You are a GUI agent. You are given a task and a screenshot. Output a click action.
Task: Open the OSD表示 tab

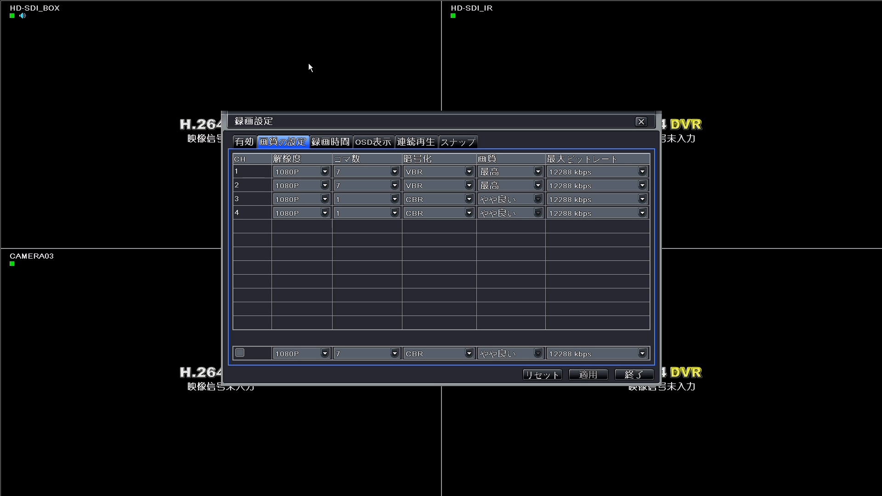click(373, 142)
